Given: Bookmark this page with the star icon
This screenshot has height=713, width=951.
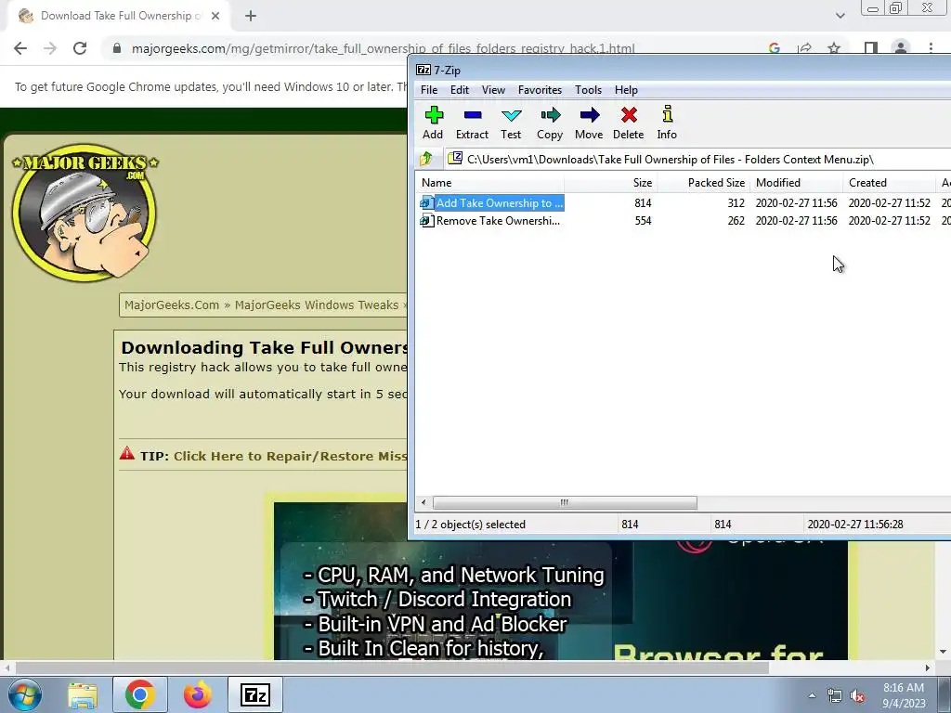Looking at the screenshot, I should (834, 48).
